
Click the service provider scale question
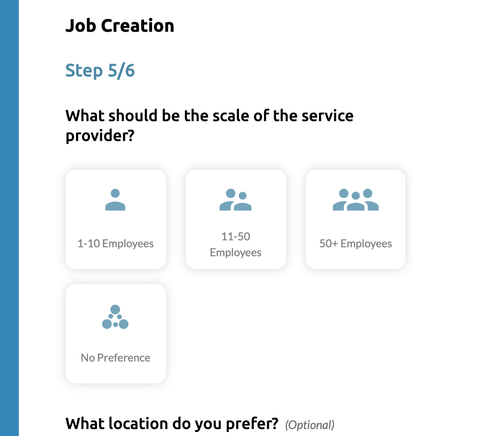pyautogui.click(x=209, y=116)
